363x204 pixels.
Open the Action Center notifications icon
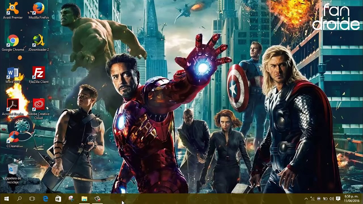[338, 199]
